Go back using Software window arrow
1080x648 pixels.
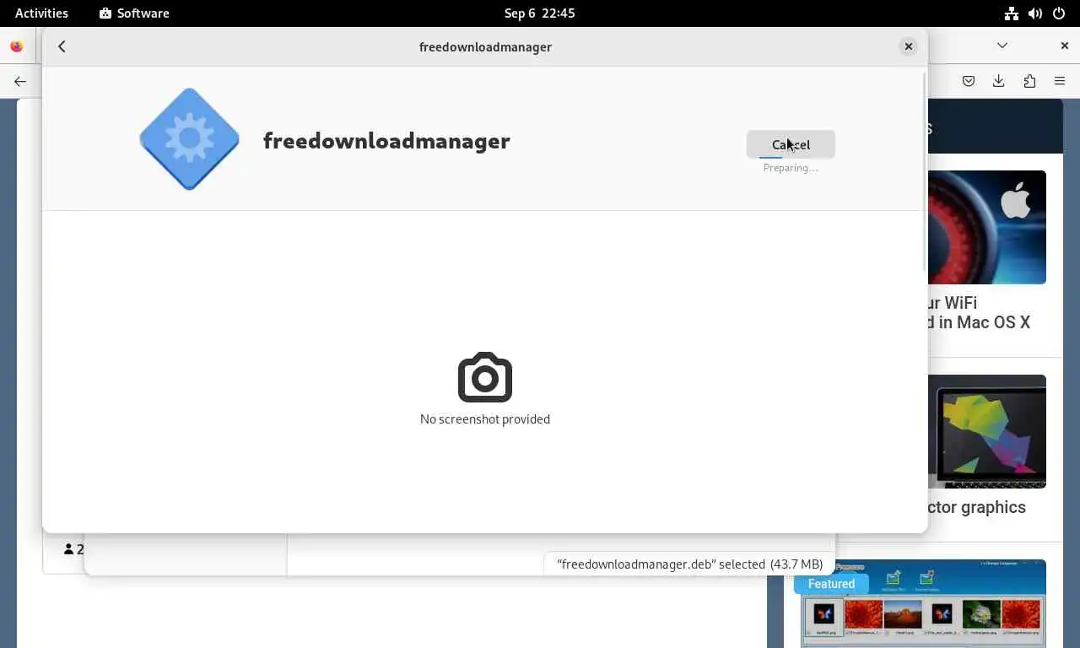(x=62, y=46)
